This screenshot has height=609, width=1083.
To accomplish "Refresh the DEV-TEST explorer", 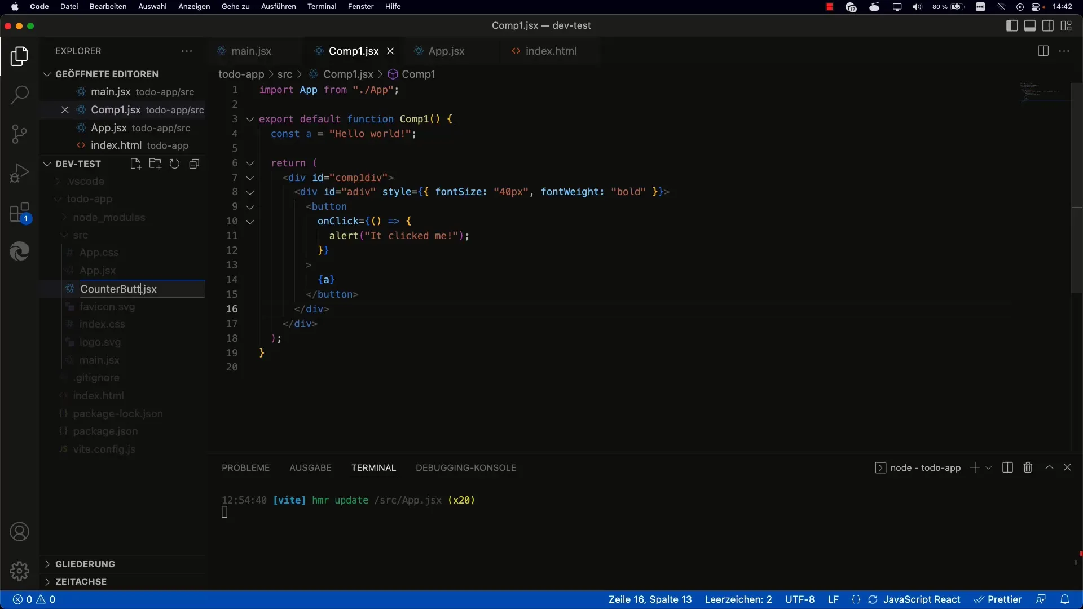I will pos(175,164).
